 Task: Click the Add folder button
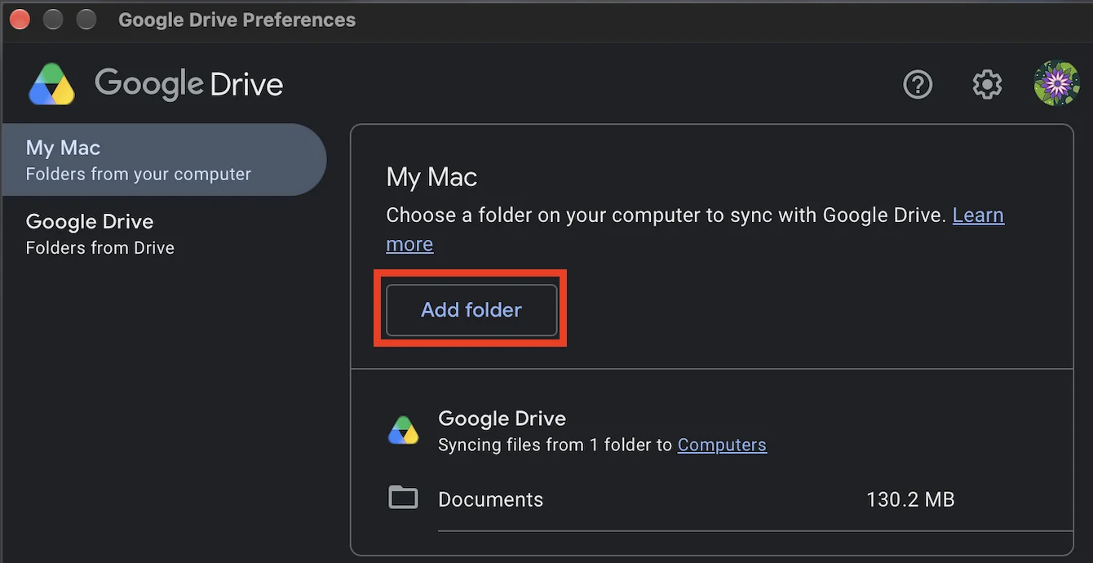point(471,310)
